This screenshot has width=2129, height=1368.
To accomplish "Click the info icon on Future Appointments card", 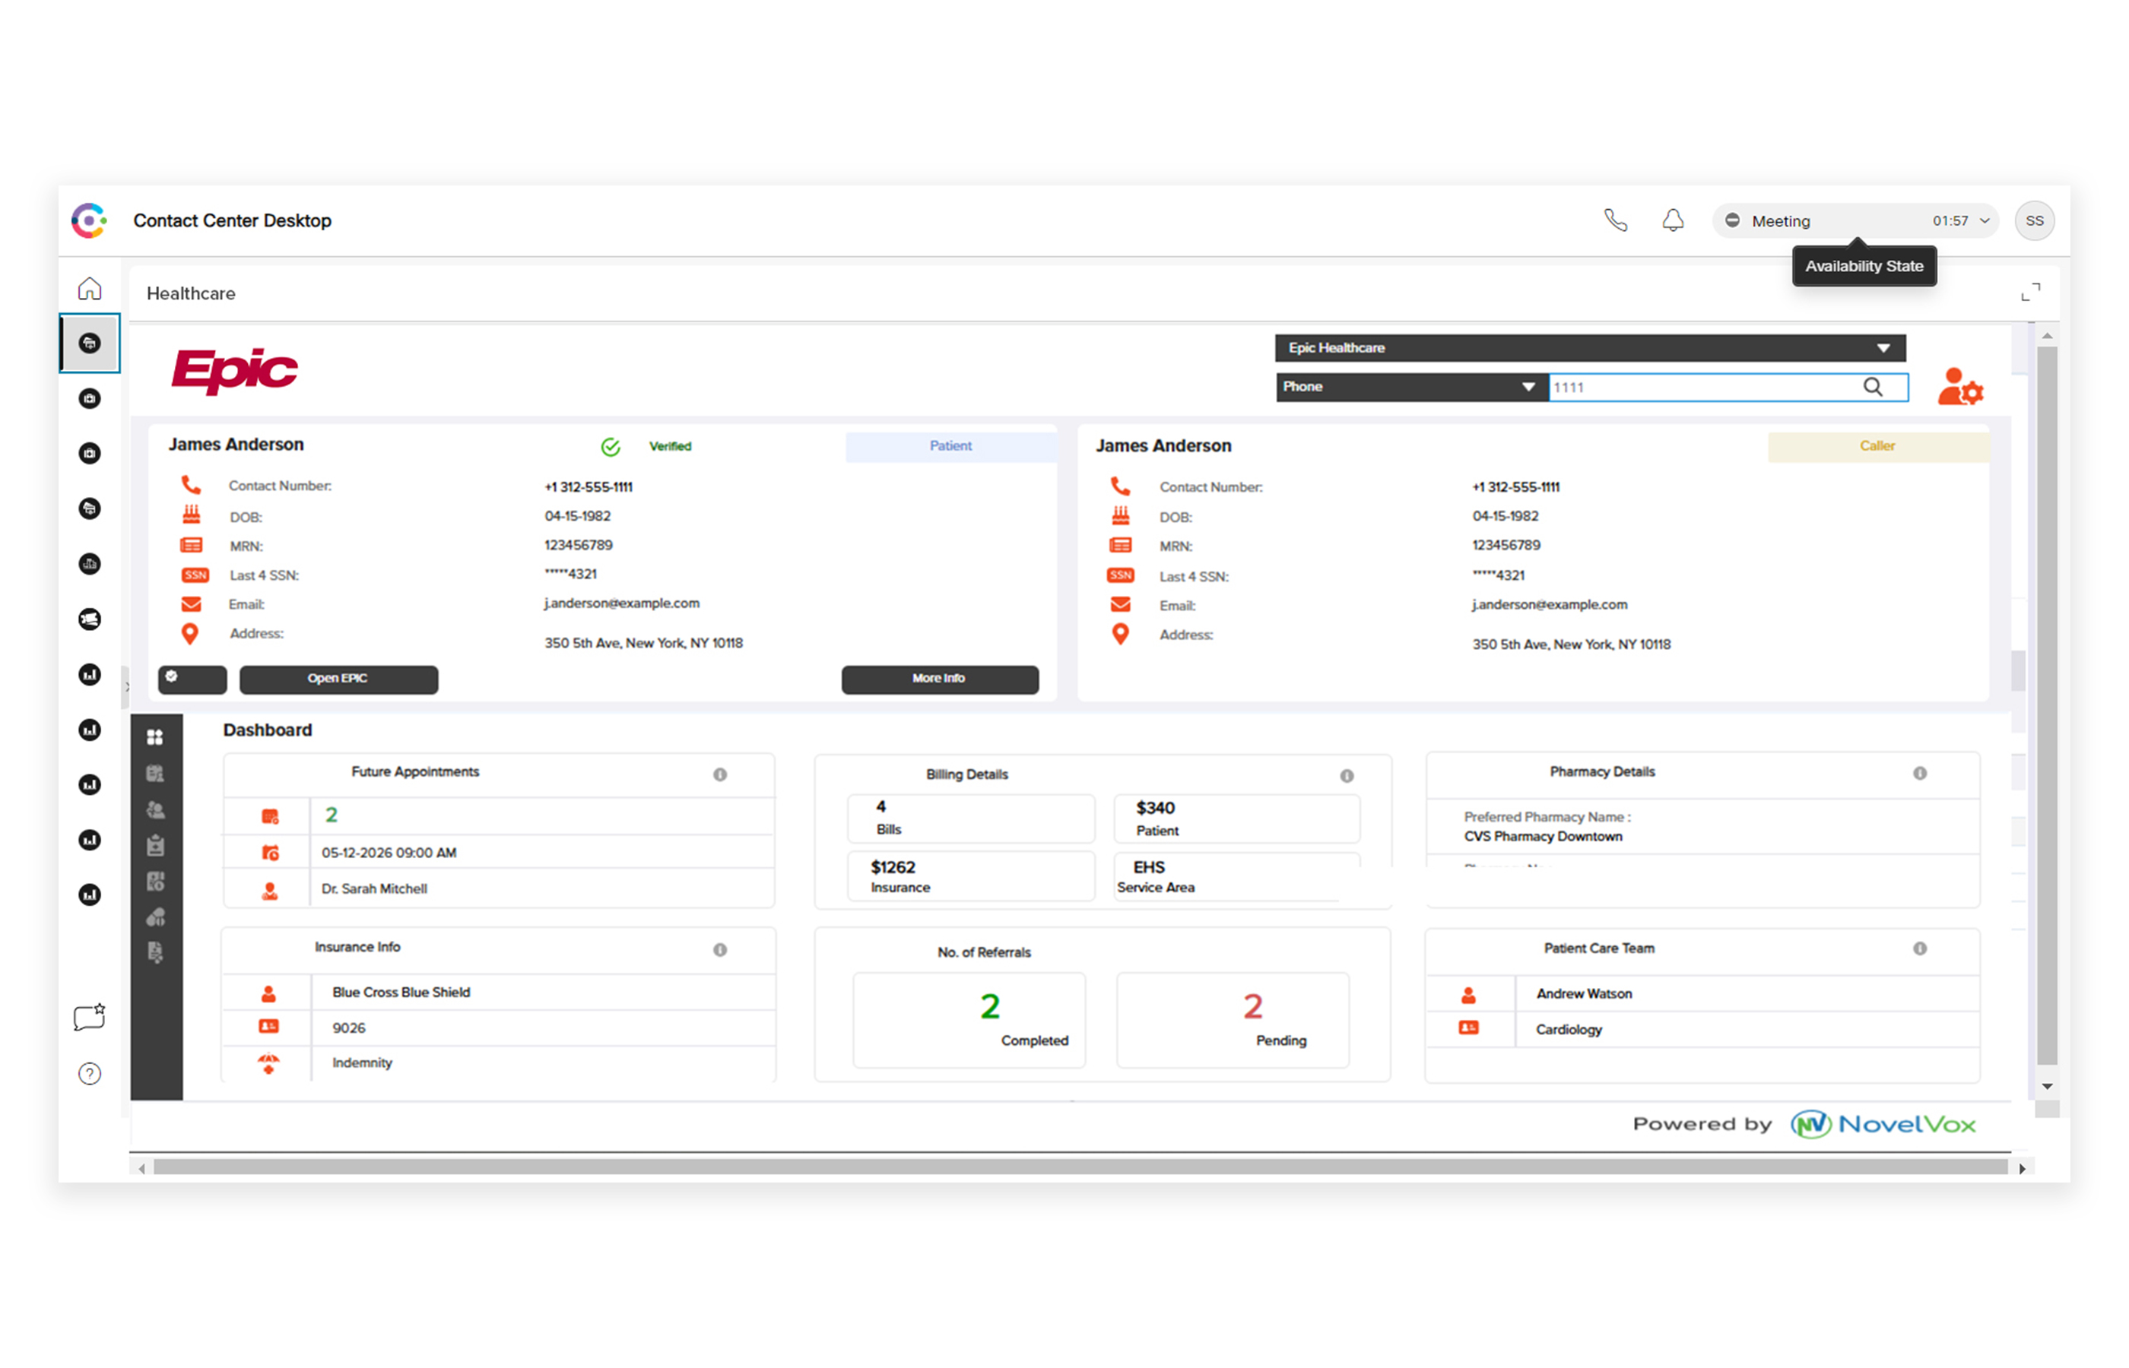I will coord(720,774).
